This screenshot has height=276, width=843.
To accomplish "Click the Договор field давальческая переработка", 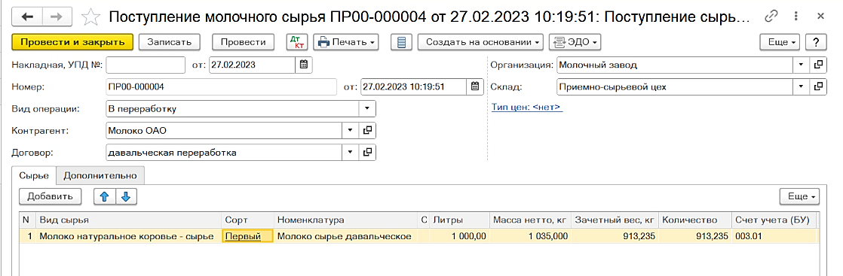I will [x=224, y=152].
